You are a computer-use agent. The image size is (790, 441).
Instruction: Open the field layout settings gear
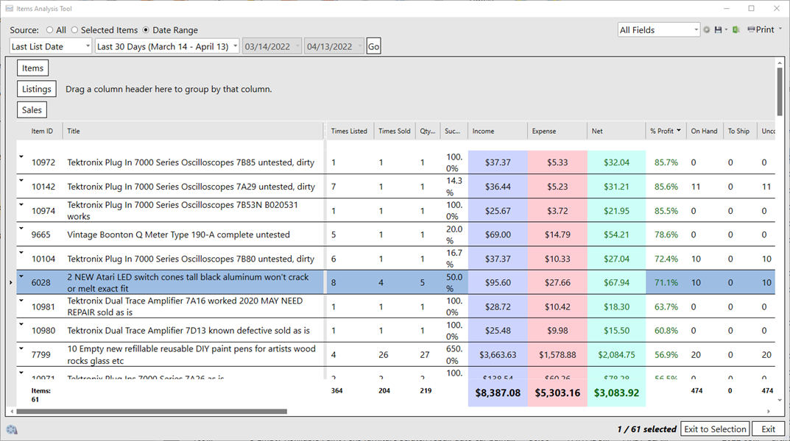(x=706, y=30)
